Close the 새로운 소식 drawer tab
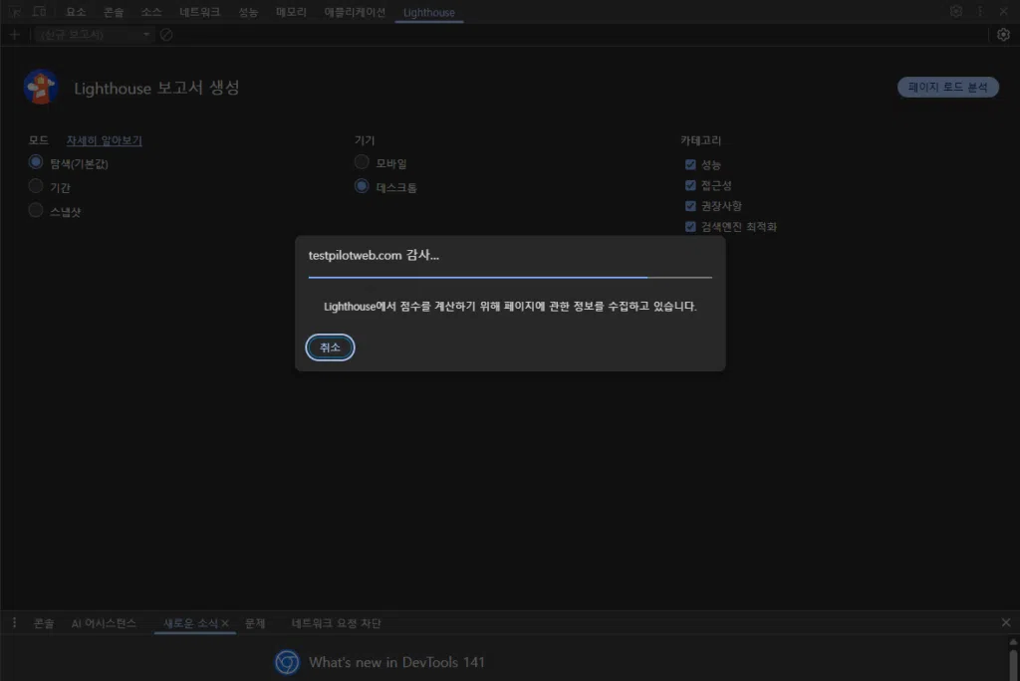 pyautogui.click(x=226, y=621)
